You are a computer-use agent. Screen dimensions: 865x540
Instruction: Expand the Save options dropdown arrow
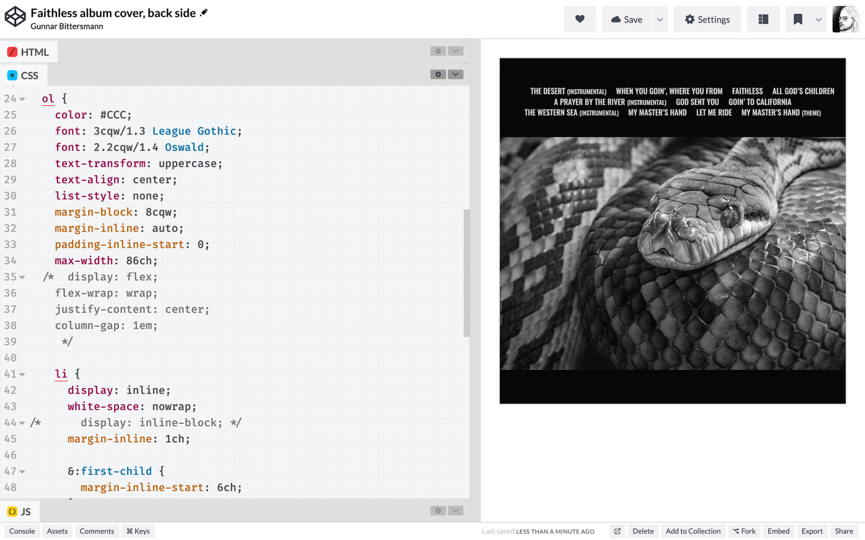coord(660,19)
